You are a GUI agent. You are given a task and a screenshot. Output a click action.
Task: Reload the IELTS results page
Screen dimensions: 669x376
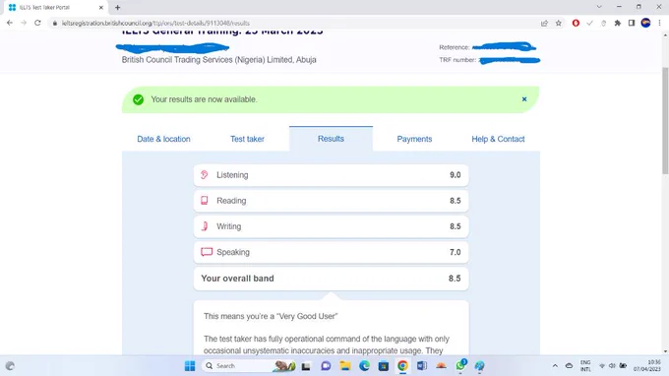[x=37, y=23]
